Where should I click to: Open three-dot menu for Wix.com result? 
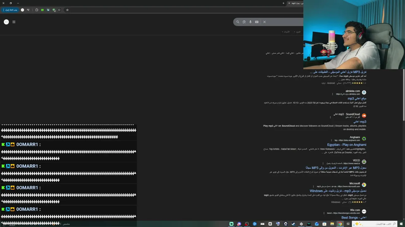[324, 213]
